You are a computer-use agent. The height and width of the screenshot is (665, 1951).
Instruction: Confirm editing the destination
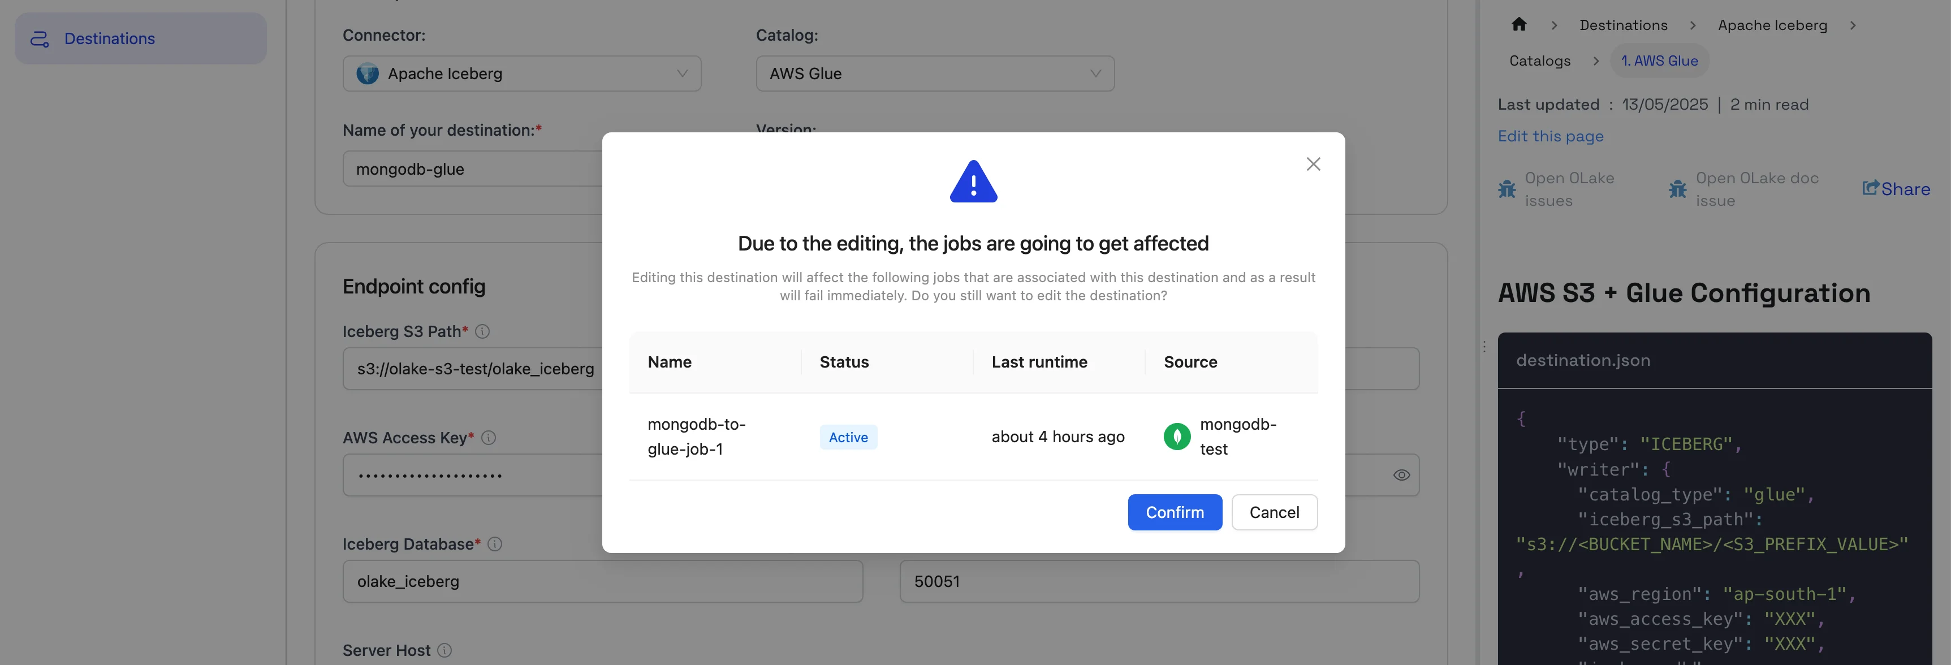point(1174,512)
